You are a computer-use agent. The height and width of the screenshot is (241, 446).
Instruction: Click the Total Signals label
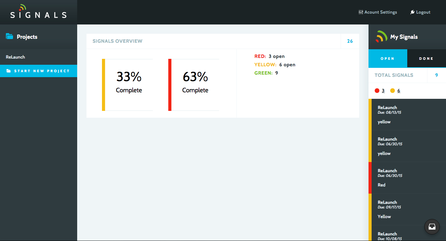[394, 75]
